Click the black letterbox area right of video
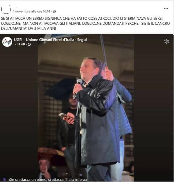Image resolution: width=174 pixels, height=182 pixels. 154,108
